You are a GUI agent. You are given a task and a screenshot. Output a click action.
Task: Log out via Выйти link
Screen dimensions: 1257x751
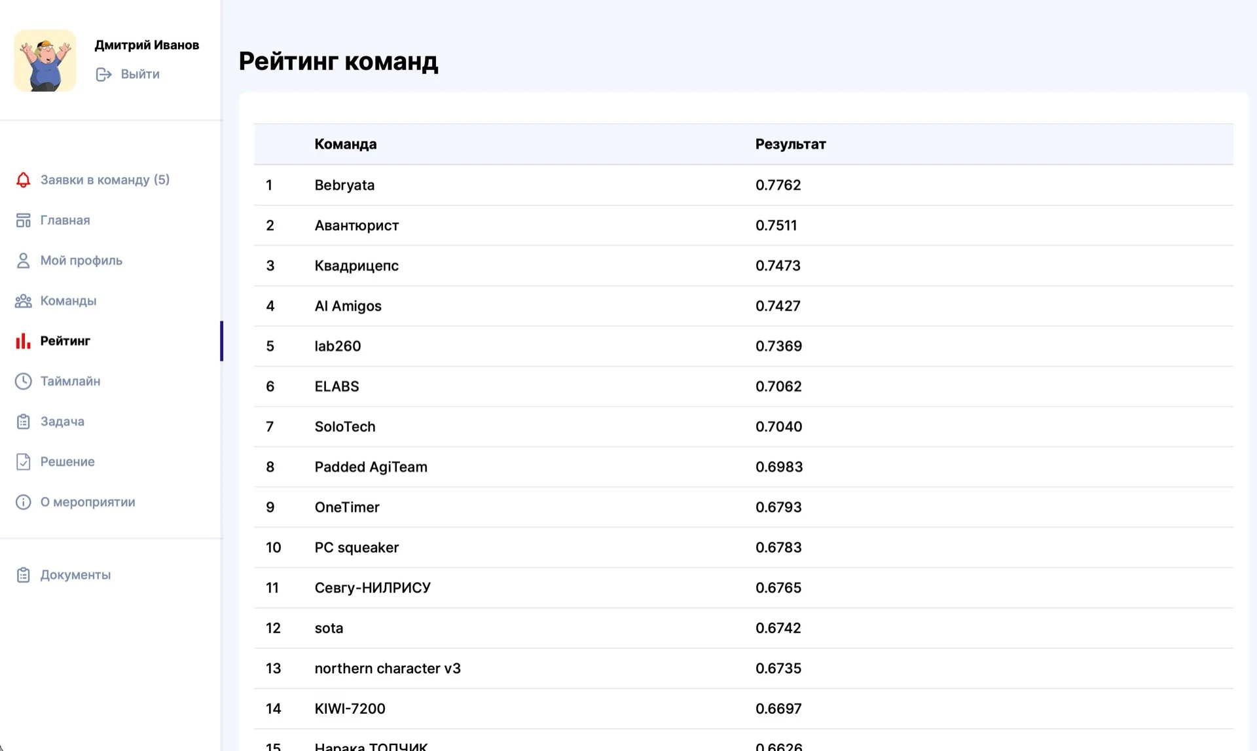point(140,75)
